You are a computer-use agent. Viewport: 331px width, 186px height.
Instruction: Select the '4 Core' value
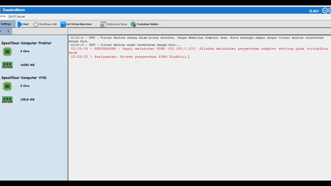point(25,51)
